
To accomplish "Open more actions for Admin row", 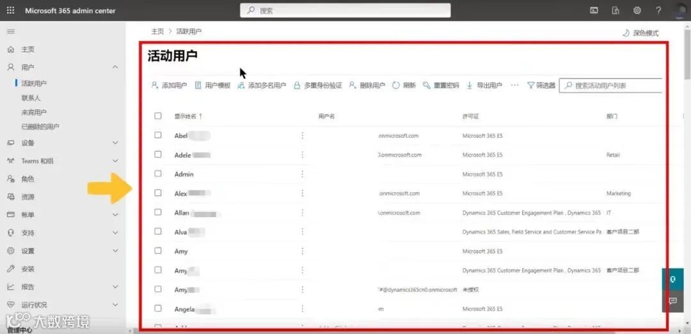I will (302, 174).
